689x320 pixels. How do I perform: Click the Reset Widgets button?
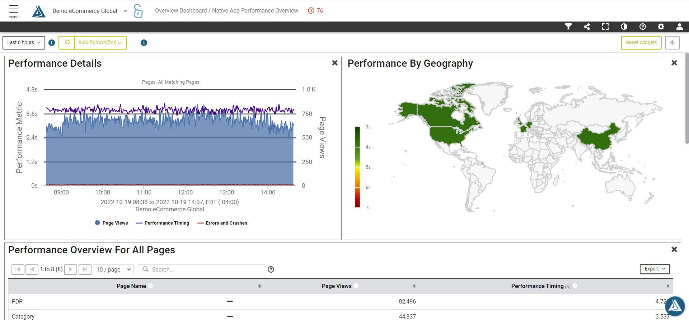pos(641,42)
